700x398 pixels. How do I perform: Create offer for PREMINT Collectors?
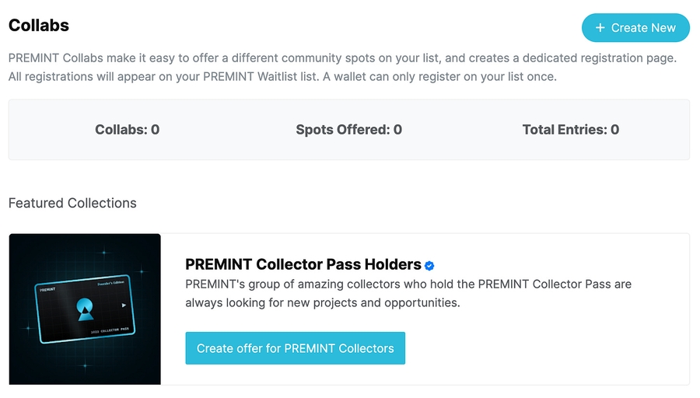295,348
